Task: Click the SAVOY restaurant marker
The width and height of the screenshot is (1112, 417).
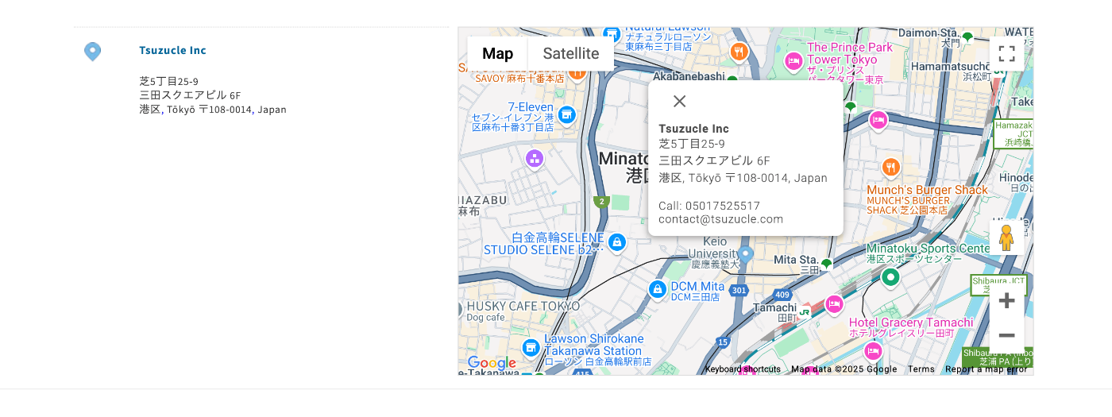Action: (577, 73)
